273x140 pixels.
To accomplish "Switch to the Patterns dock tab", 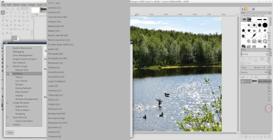I will click(246, 9).
